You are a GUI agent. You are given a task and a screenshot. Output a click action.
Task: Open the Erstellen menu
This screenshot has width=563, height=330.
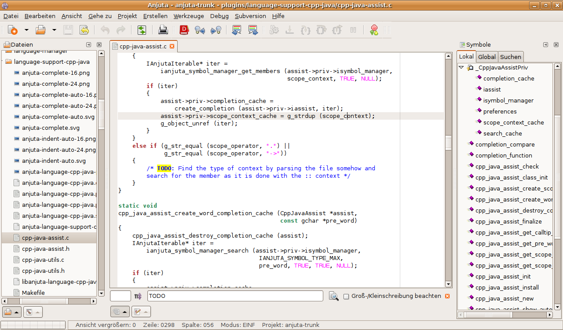(155, 16)
